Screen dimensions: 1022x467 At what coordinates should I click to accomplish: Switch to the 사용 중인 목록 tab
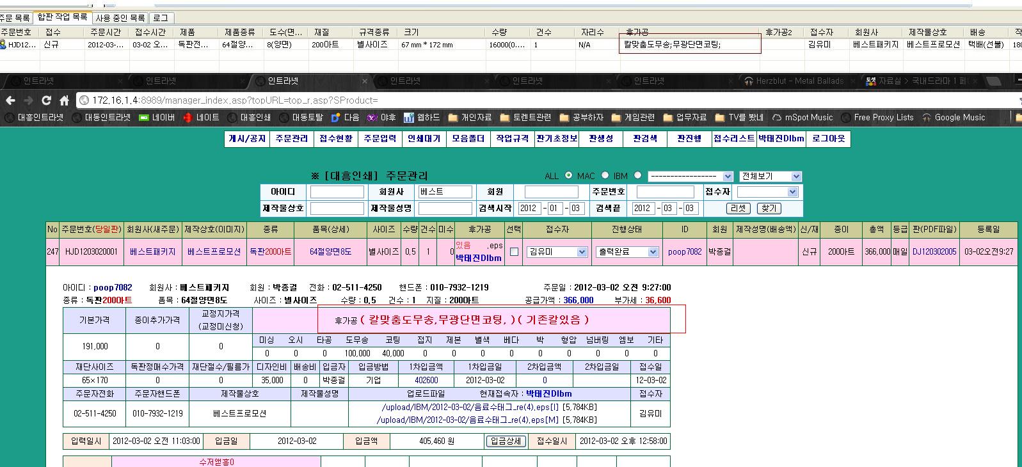(120, 18)
